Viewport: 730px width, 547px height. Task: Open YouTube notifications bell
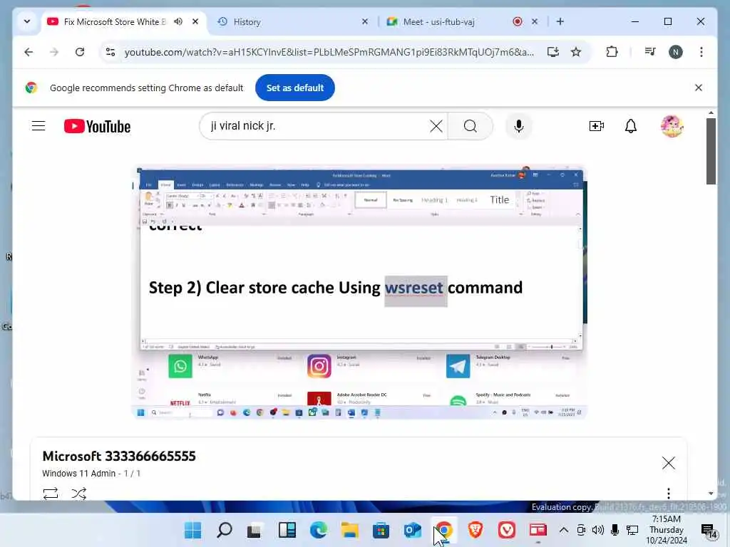tap(630, 126)
